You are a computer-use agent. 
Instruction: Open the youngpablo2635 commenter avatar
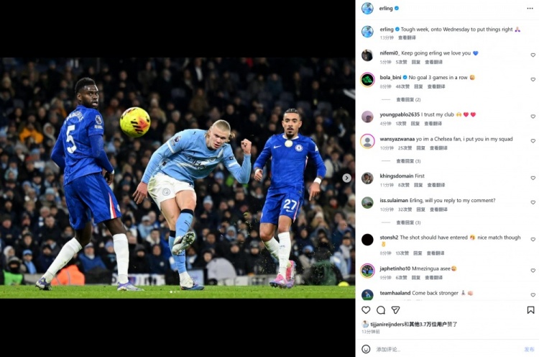coord(367,117)
